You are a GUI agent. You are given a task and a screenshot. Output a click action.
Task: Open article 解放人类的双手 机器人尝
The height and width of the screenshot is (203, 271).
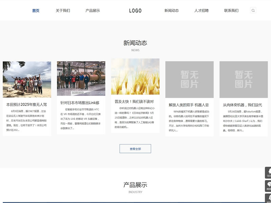pos(189,105)
